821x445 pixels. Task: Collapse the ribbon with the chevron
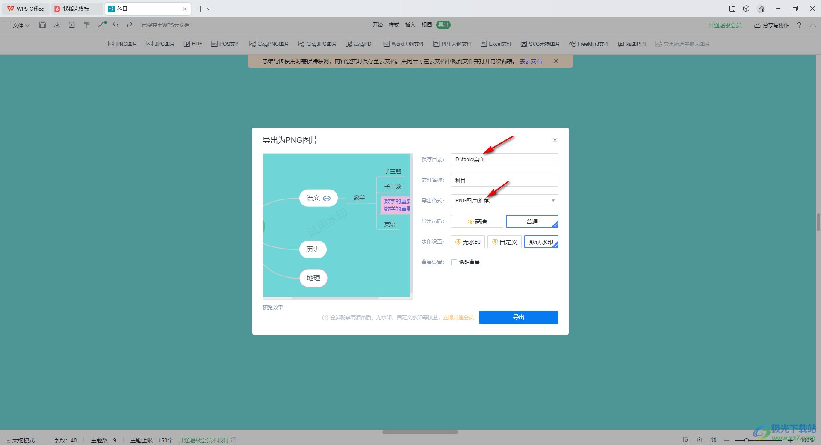pyautogui.click(x=813, y=25)
